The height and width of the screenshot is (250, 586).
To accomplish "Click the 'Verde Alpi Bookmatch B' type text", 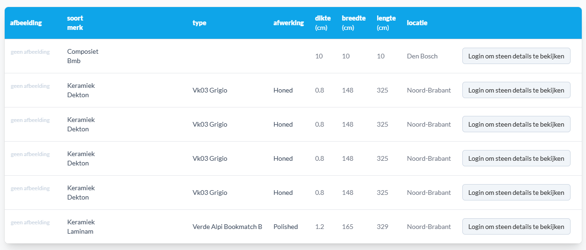I will click(x=227, y=227).
